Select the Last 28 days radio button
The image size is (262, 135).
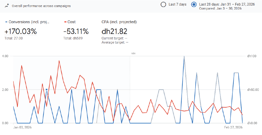(194, 4)
